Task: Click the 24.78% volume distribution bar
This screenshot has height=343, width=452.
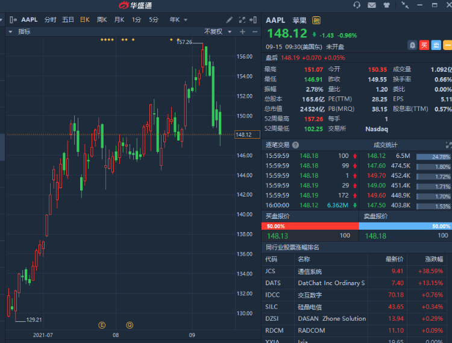Action: (x=433, y=157)
